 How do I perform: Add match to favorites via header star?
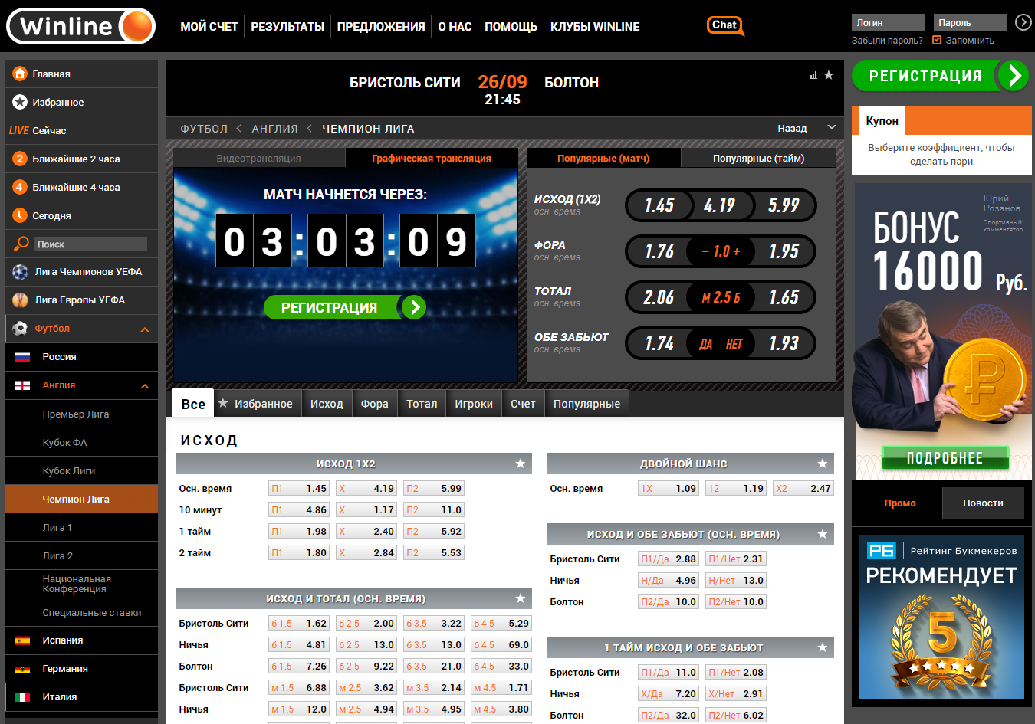829,75
